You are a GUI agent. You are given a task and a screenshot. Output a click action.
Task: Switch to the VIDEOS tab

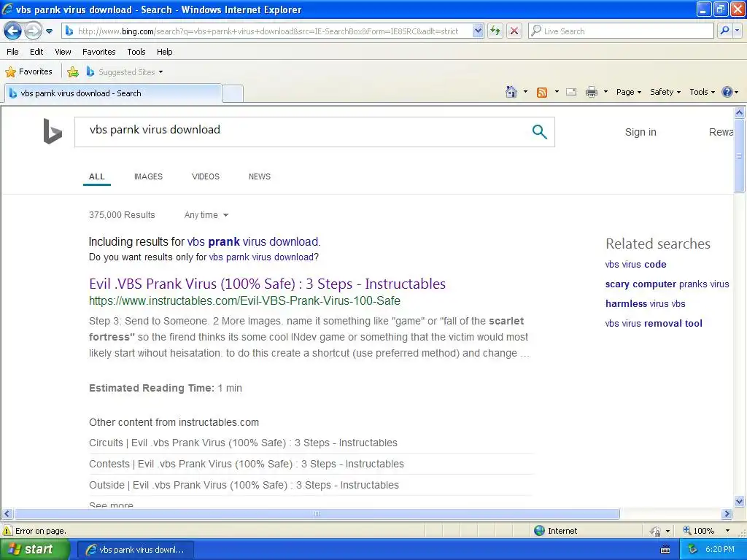tap(205, 176)
